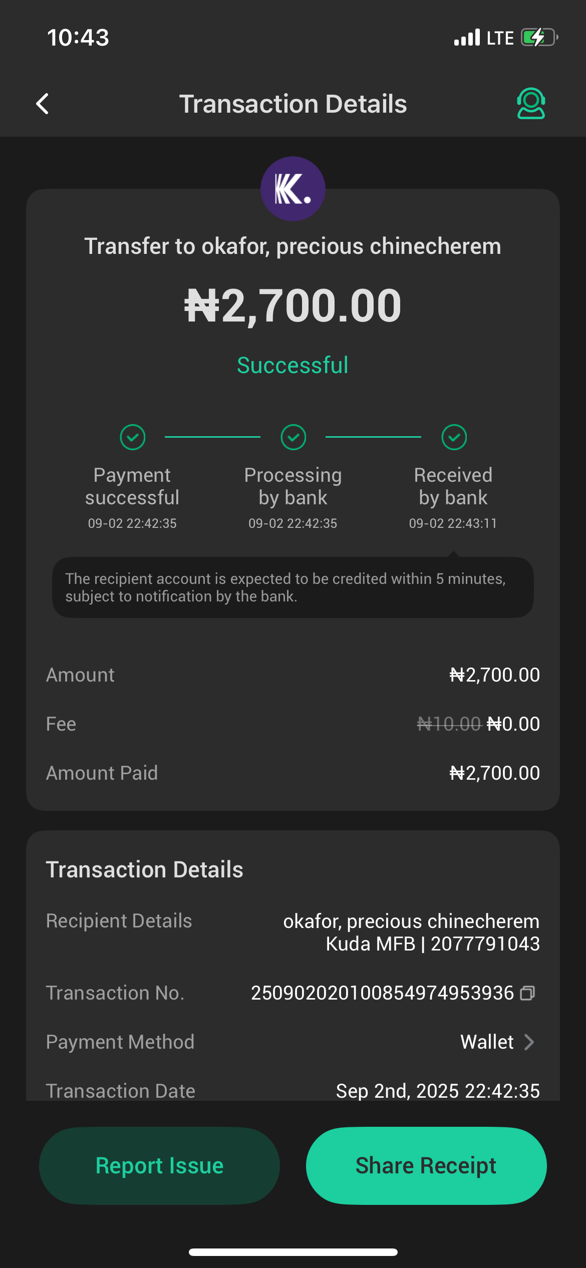Open customer support headset icon

(x=530, y=104)
